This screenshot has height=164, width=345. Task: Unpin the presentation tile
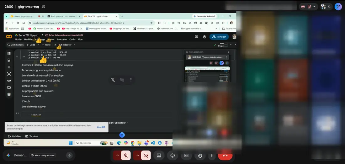click(x=113, y=80)
